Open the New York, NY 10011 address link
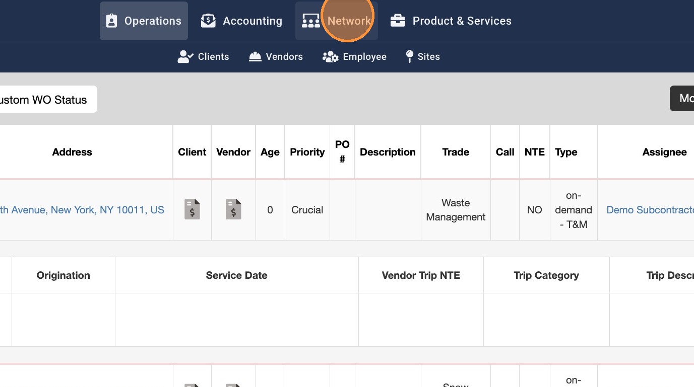 click(x=82, y=210)
